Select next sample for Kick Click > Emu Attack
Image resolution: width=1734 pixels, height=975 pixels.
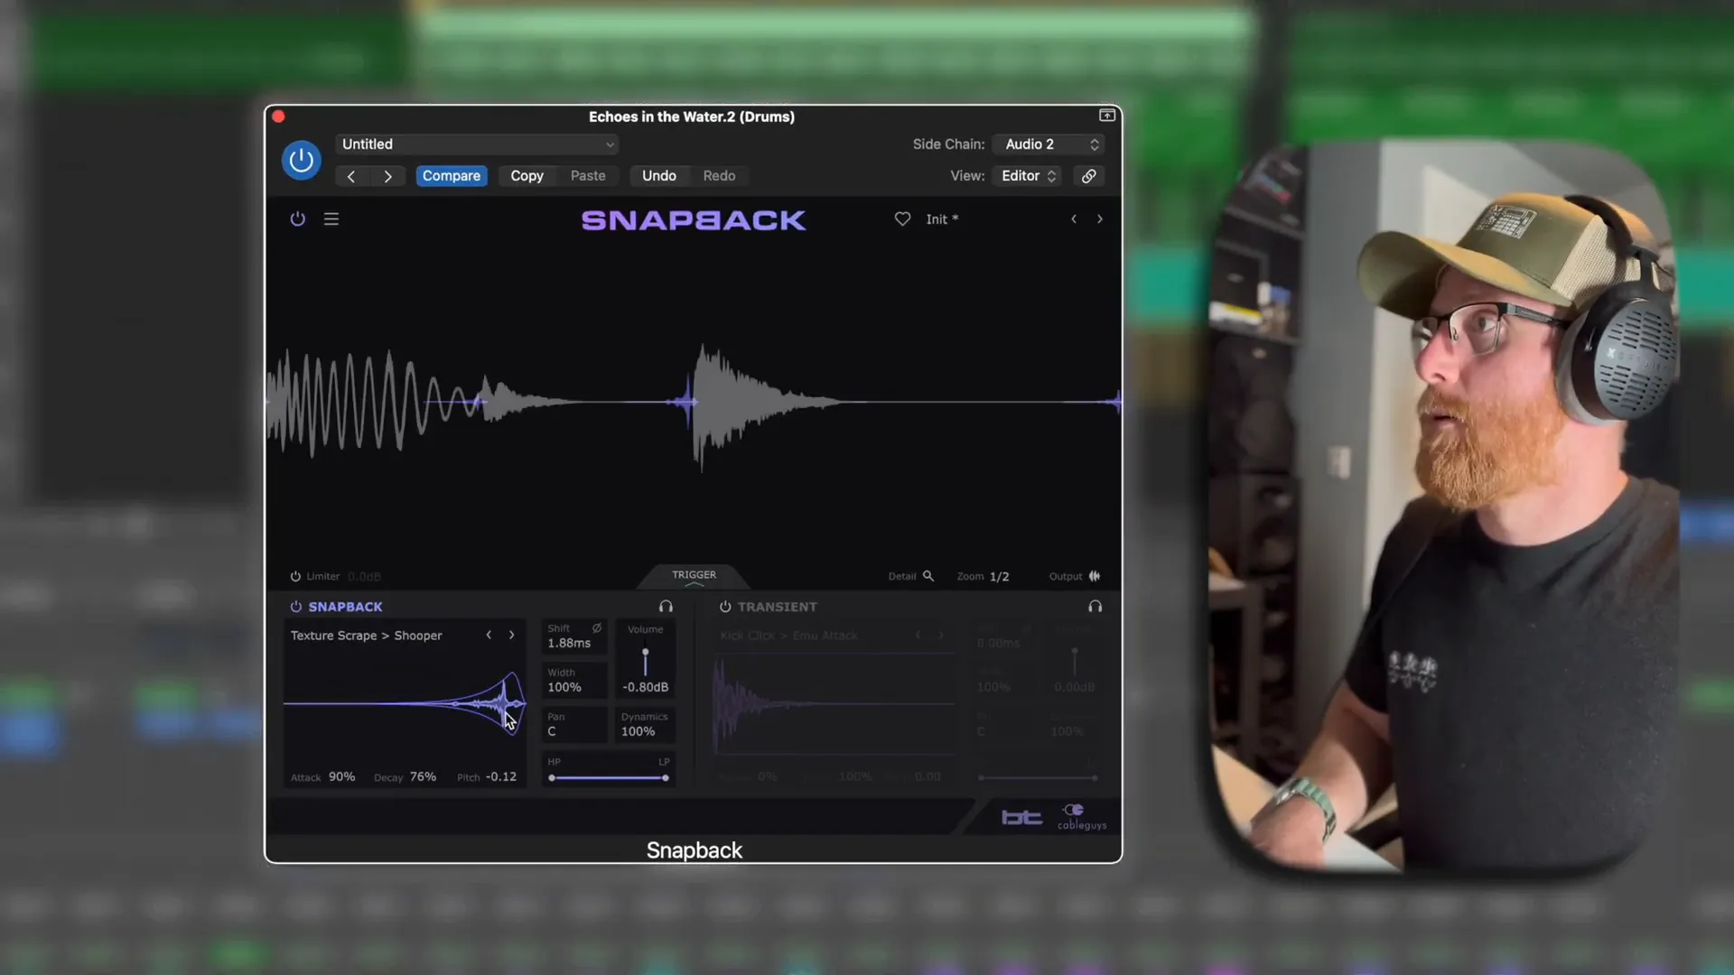940,636
